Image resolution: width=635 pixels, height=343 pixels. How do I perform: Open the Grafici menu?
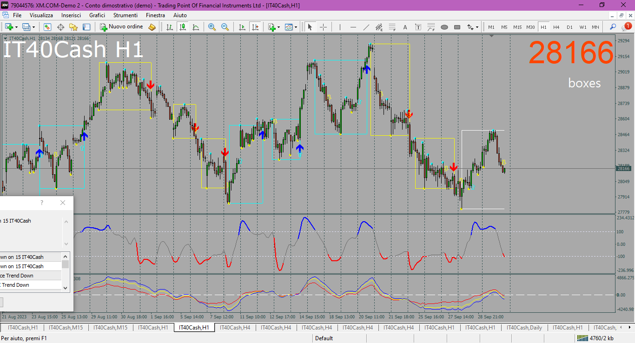point(97,15)
